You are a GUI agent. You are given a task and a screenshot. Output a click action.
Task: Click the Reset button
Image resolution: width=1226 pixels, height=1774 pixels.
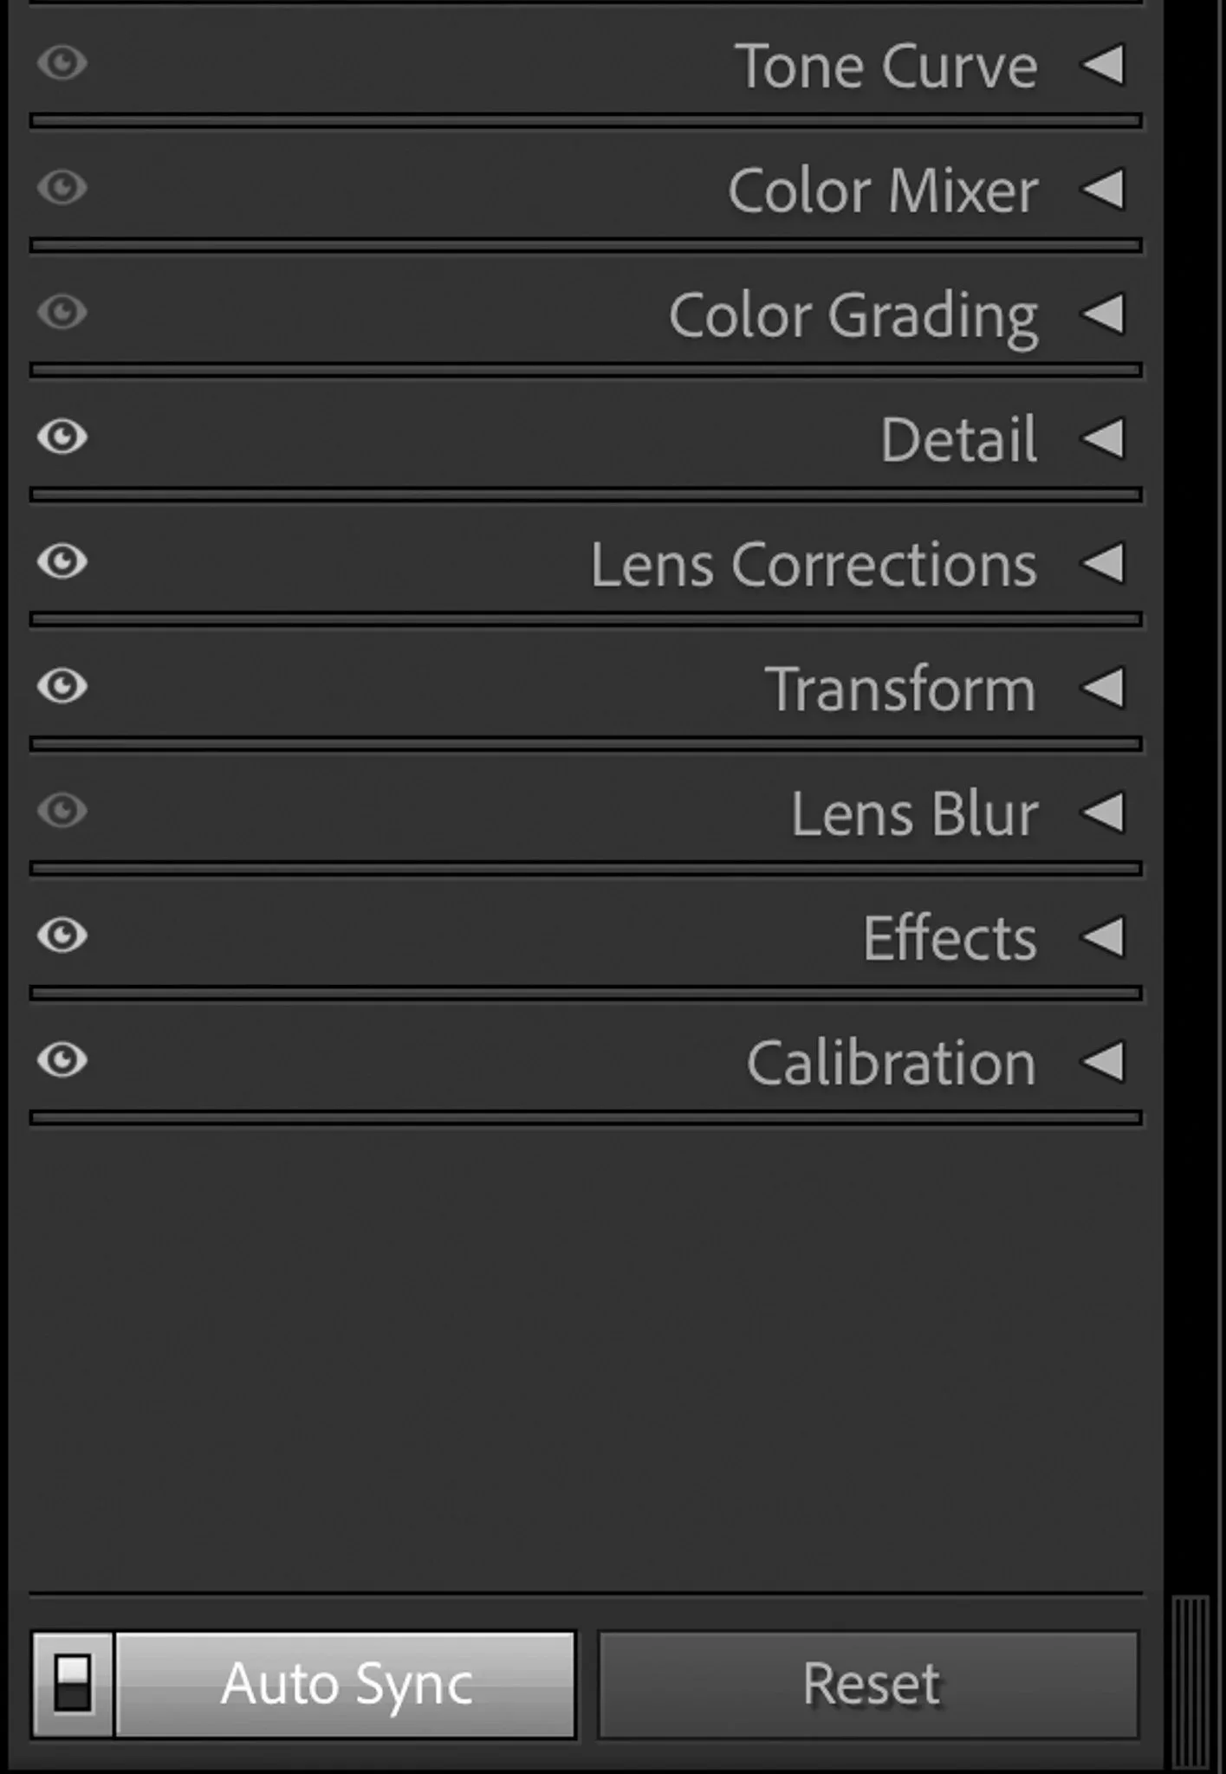pos(869,1685)
